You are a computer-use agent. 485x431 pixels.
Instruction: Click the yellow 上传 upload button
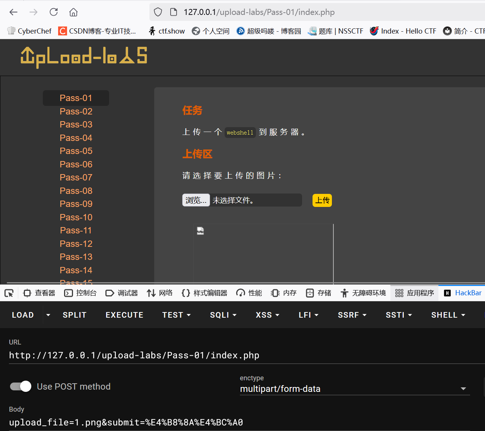(x=322, y=200)
